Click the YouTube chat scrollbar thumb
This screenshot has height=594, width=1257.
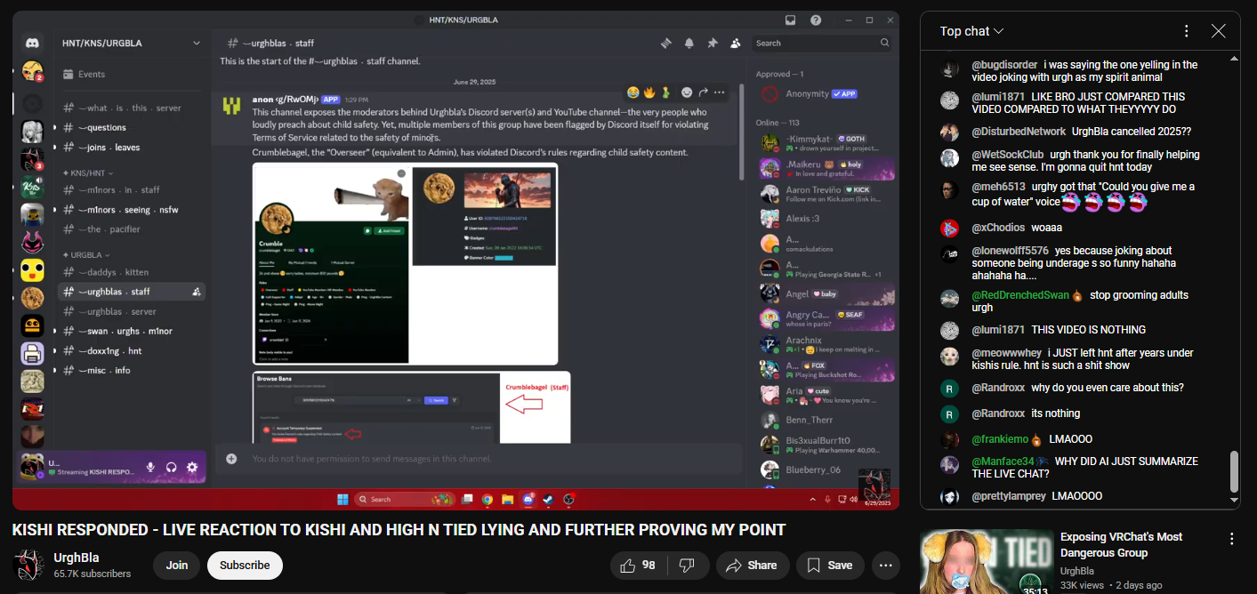[x=1234, y=471]
